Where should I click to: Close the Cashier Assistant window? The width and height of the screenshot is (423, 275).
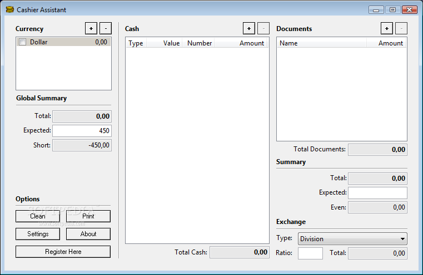[409, 10]
